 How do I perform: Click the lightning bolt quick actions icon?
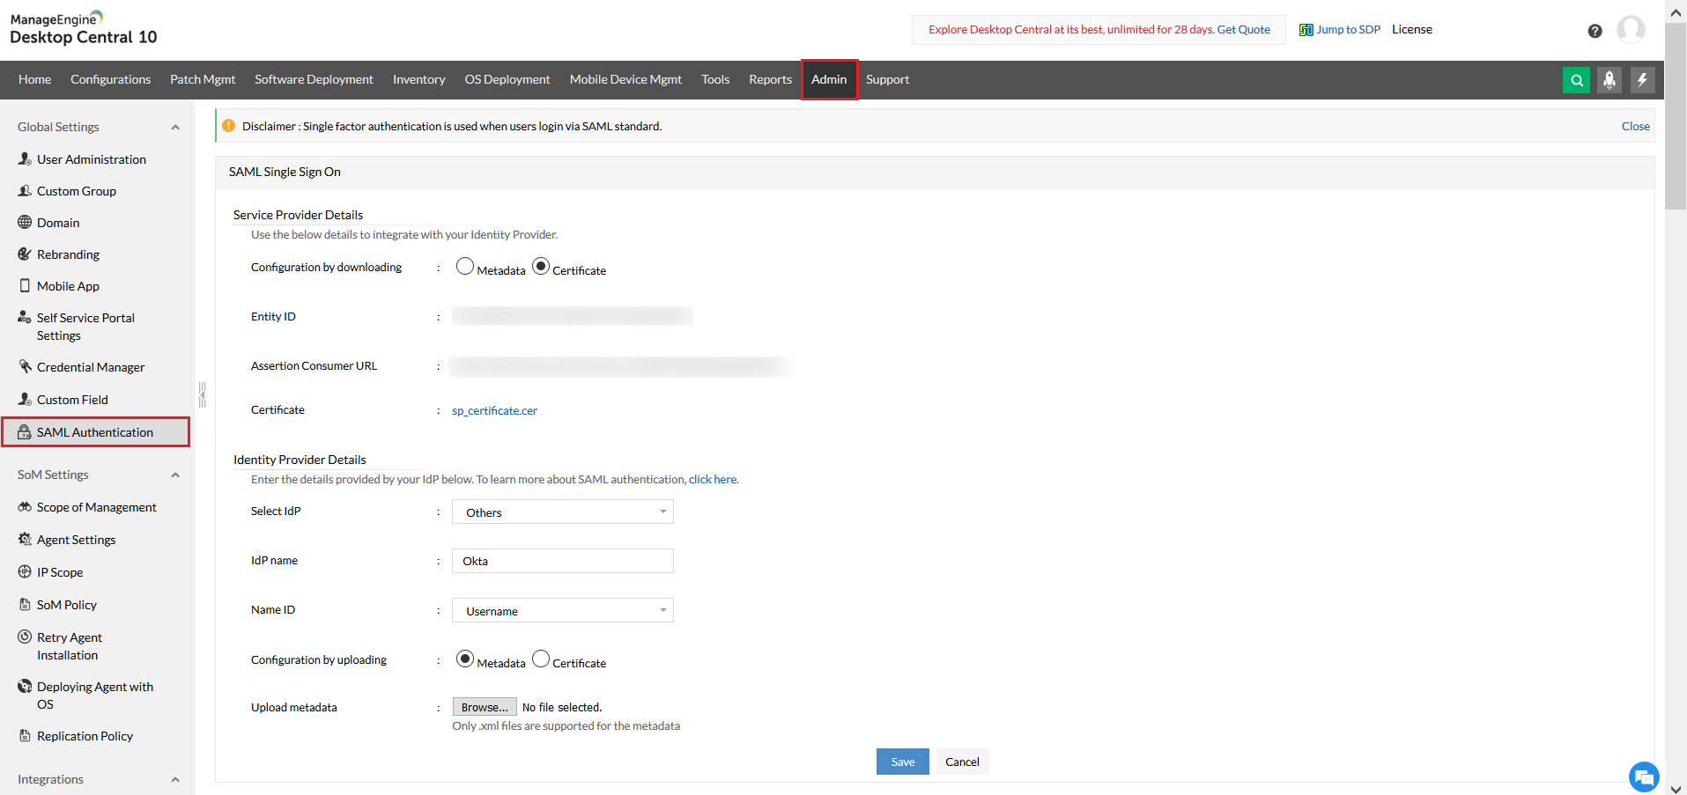point(1642,80)
